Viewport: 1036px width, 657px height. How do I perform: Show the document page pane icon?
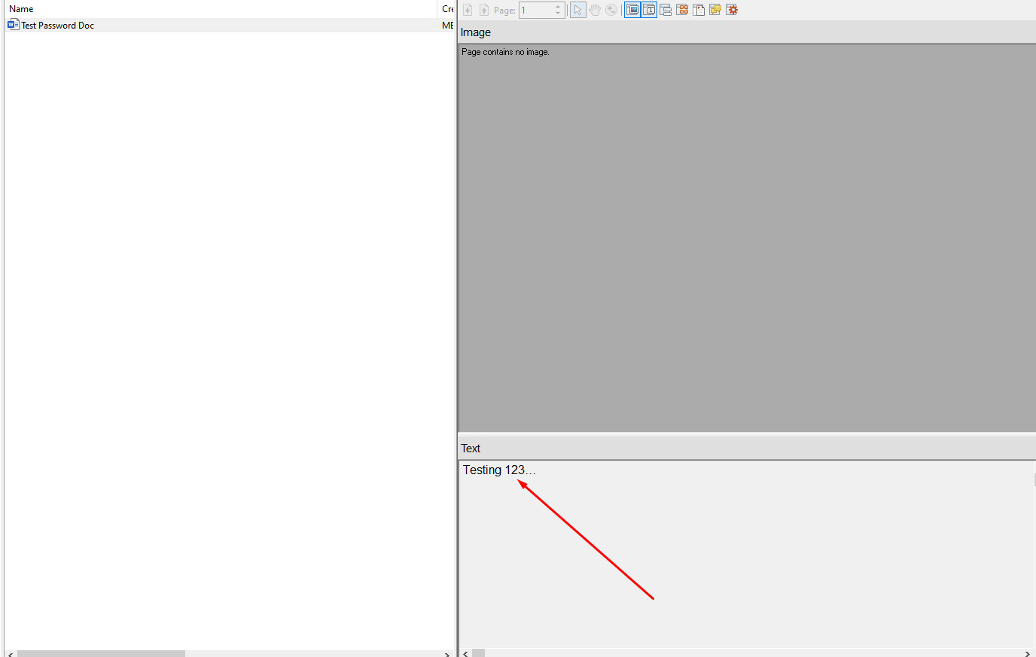(699, 10)
